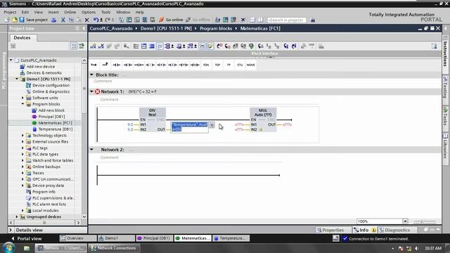Click the DIV block IN1 value 9.0

pos(130,124)
